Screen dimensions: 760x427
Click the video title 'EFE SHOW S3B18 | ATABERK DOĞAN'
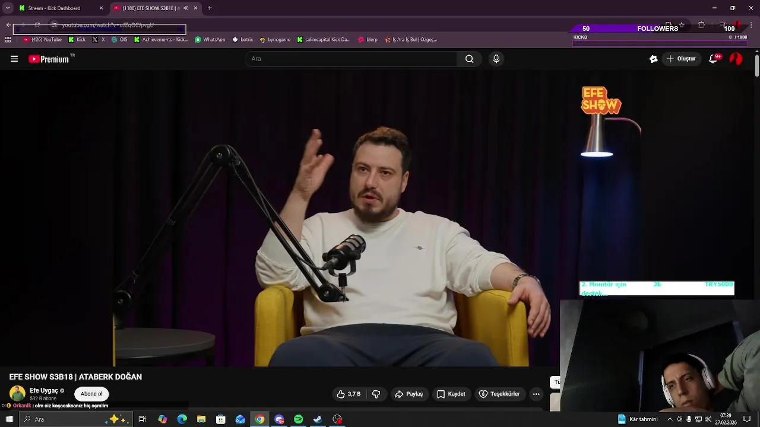75,377
